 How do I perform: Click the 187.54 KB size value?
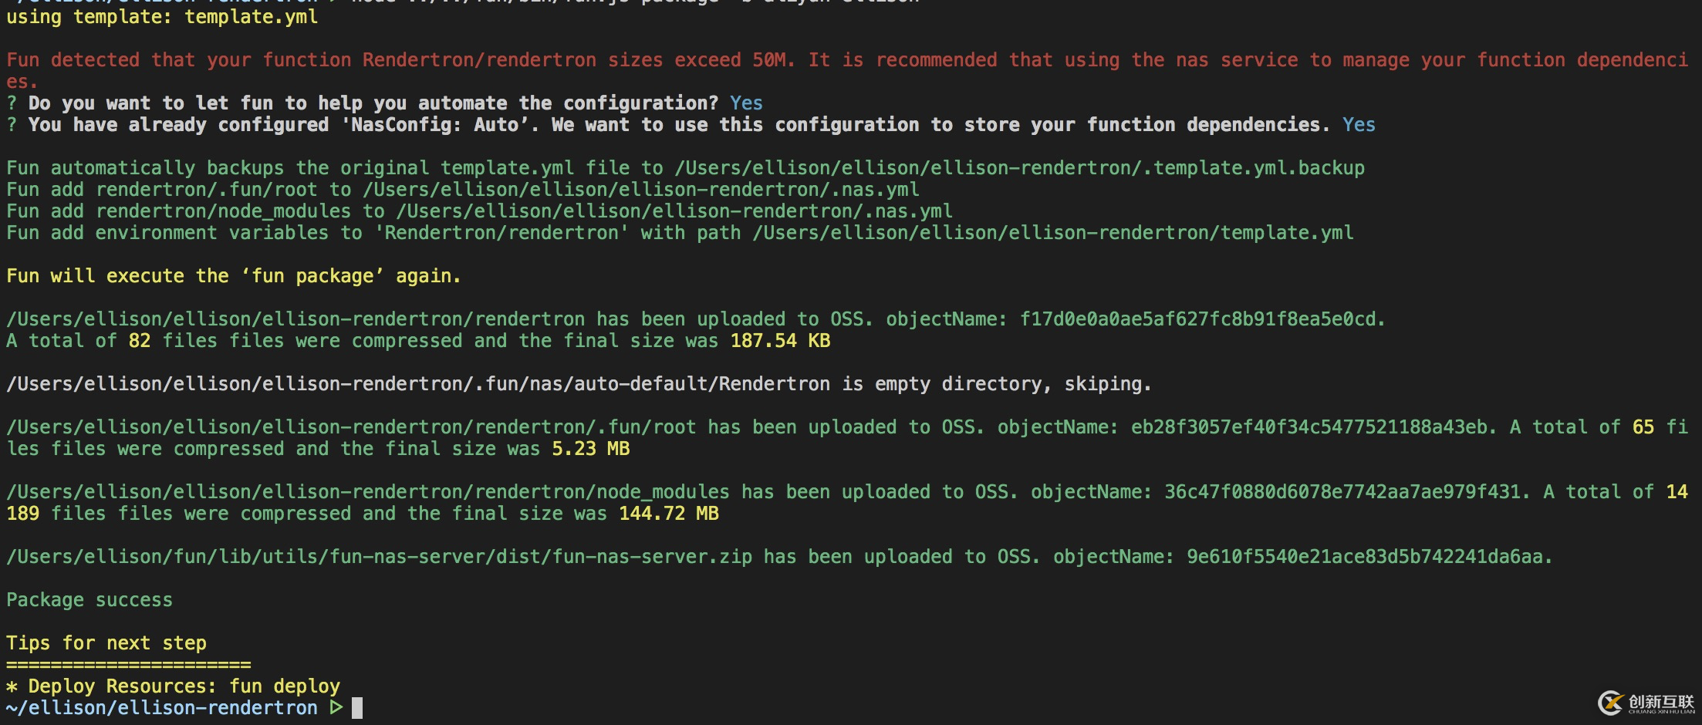pos(780,341)
